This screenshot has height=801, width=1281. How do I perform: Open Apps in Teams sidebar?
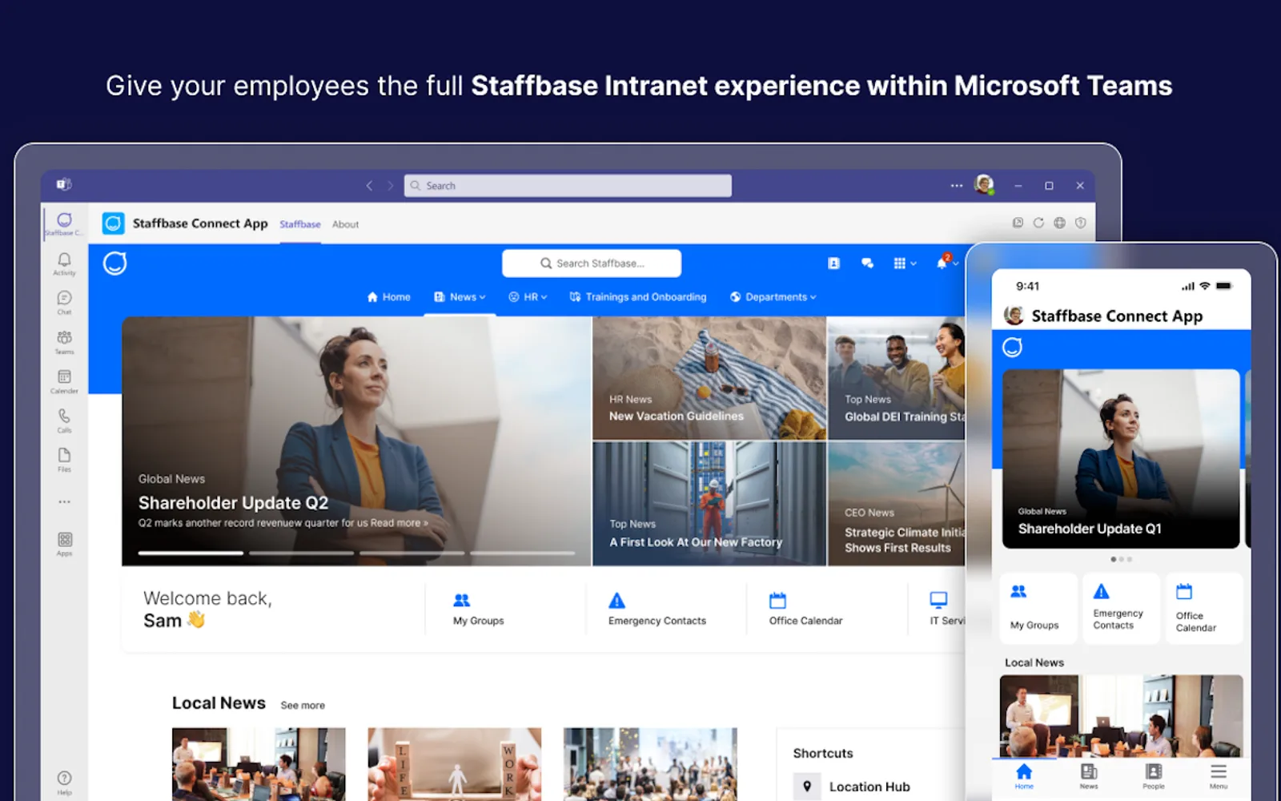(64, 544)
